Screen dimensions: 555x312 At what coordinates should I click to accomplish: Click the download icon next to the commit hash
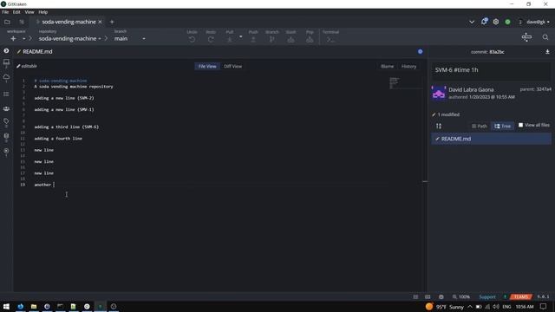547,52
